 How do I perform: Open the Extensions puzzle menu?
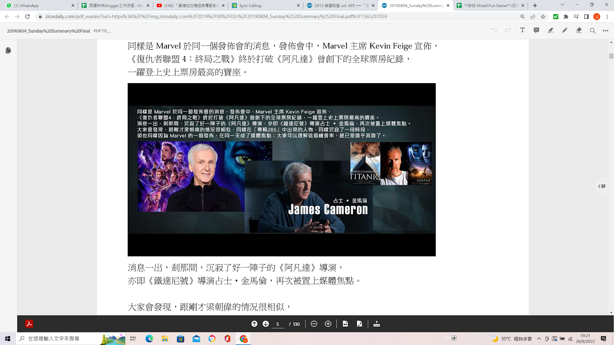566,16
